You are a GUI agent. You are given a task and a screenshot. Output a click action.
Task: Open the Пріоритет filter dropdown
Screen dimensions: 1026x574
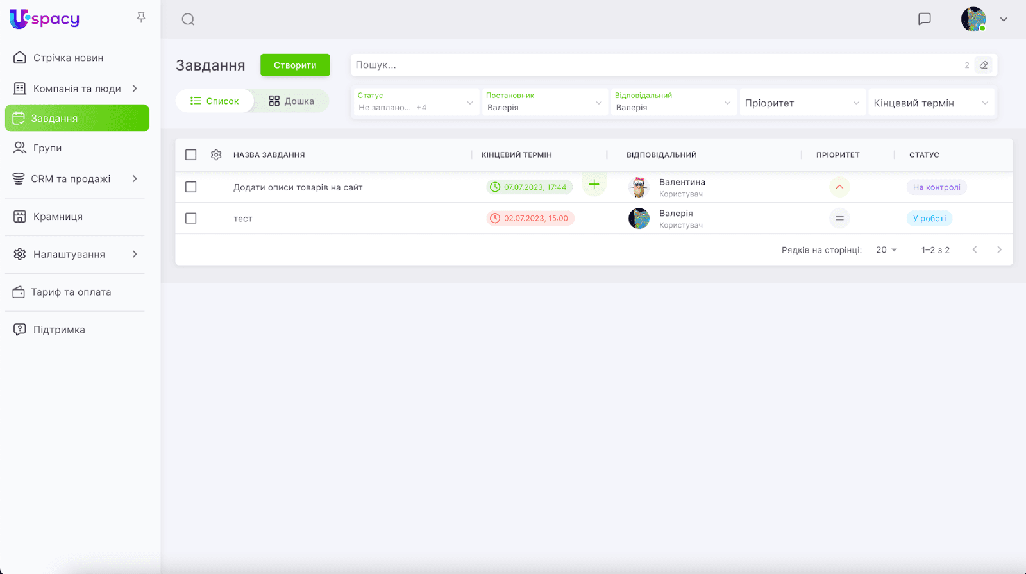802,102
